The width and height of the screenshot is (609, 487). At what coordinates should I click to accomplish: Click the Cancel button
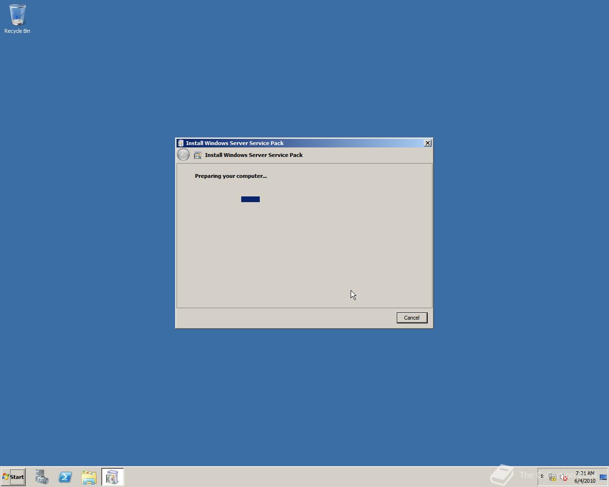(x=412, y=318)
